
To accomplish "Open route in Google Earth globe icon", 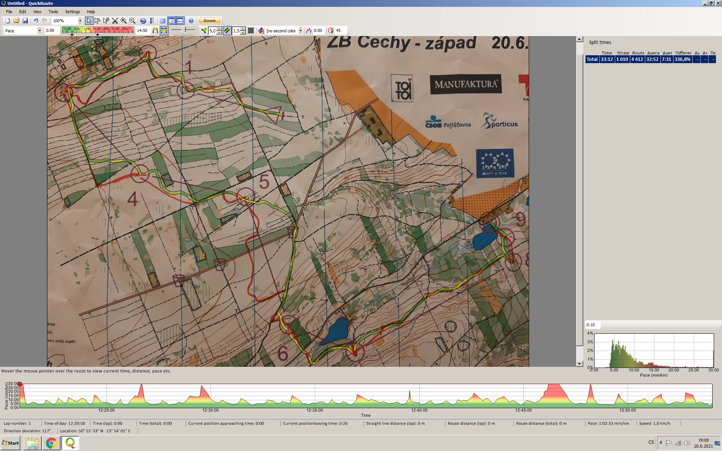I will [x=143, y=21].
